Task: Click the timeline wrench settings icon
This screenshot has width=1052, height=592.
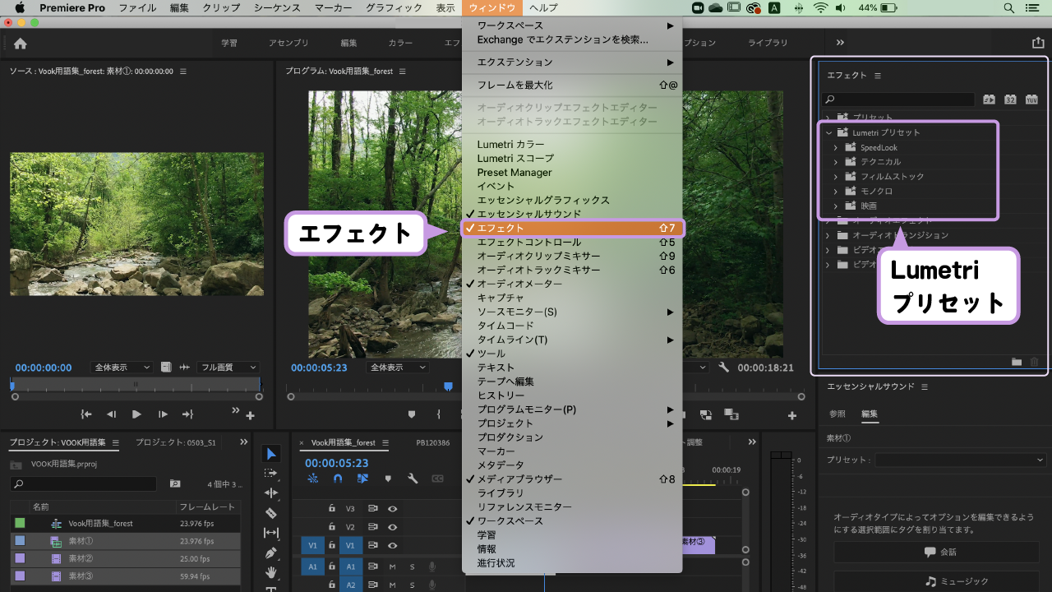Action: (413, 479)
